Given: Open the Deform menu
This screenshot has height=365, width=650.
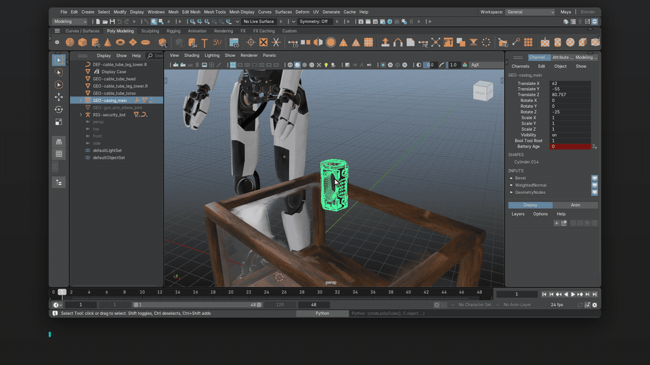Looking at the screenshot, I should [x=302, y=12].
